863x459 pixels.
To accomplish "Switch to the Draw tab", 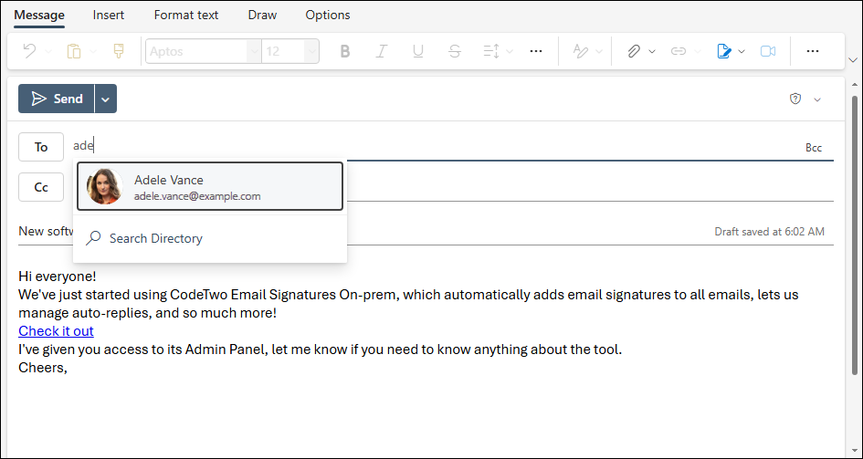I will pyautogui.click(x=262, y=16).
